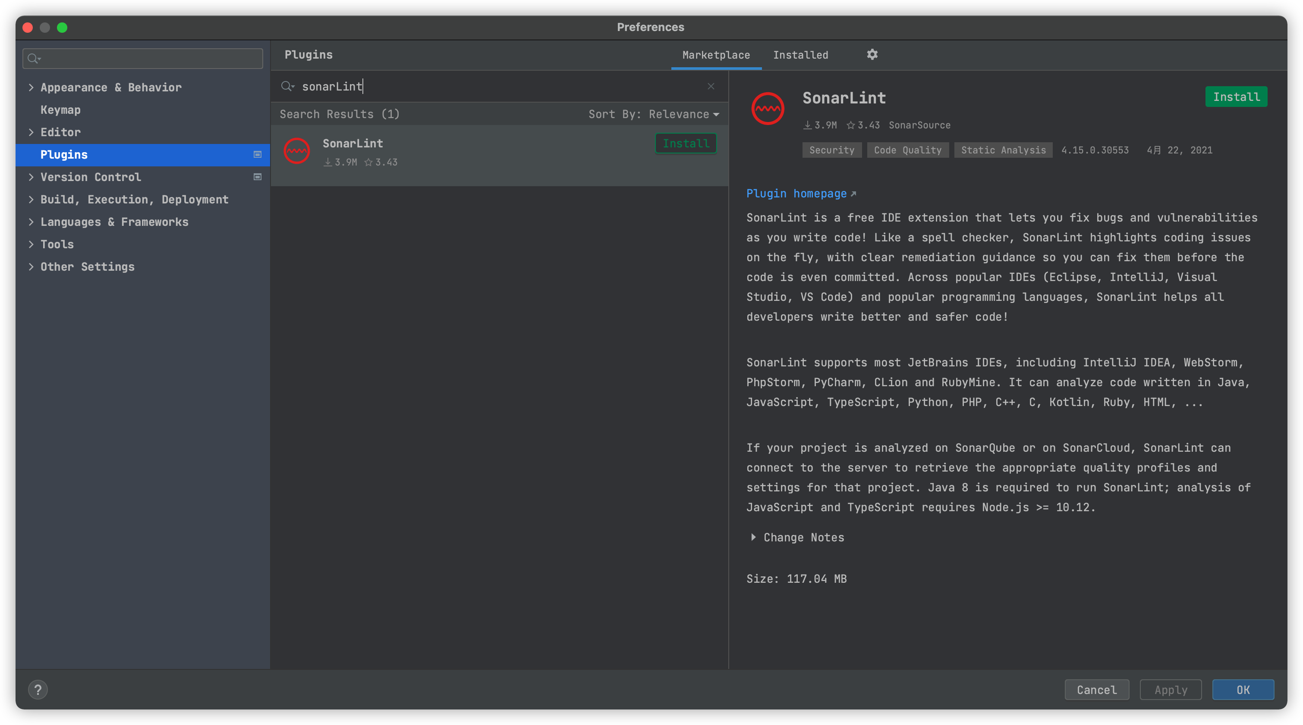Viewport: 1303px width, 725px height.
Task: Open the Plugin homepage link
Action: point(796,194)
